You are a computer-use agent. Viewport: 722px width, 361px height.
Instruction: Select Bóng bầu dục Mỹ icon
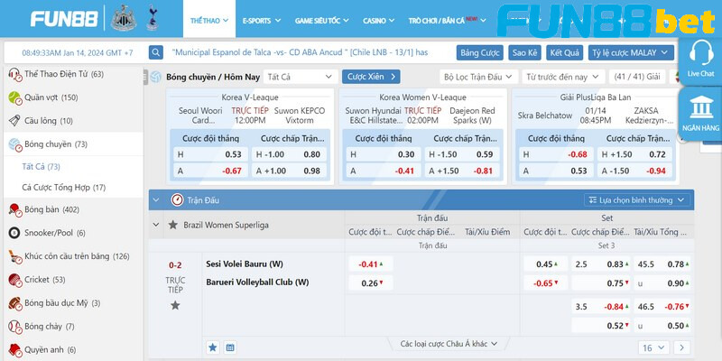(x=14, y=303)
